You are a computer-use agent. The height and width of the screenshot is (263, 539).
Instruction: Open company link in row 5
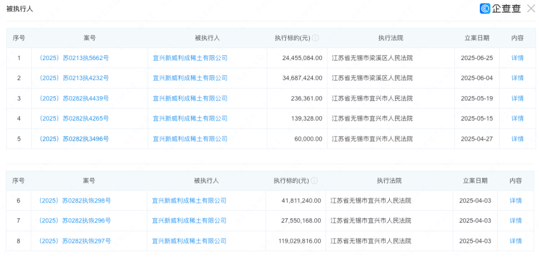[x=190, y=139]
